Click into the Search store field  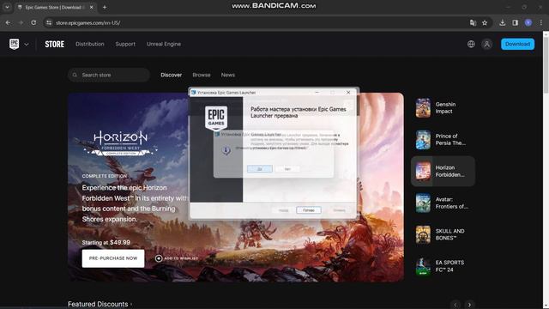(x=109, y=75)
